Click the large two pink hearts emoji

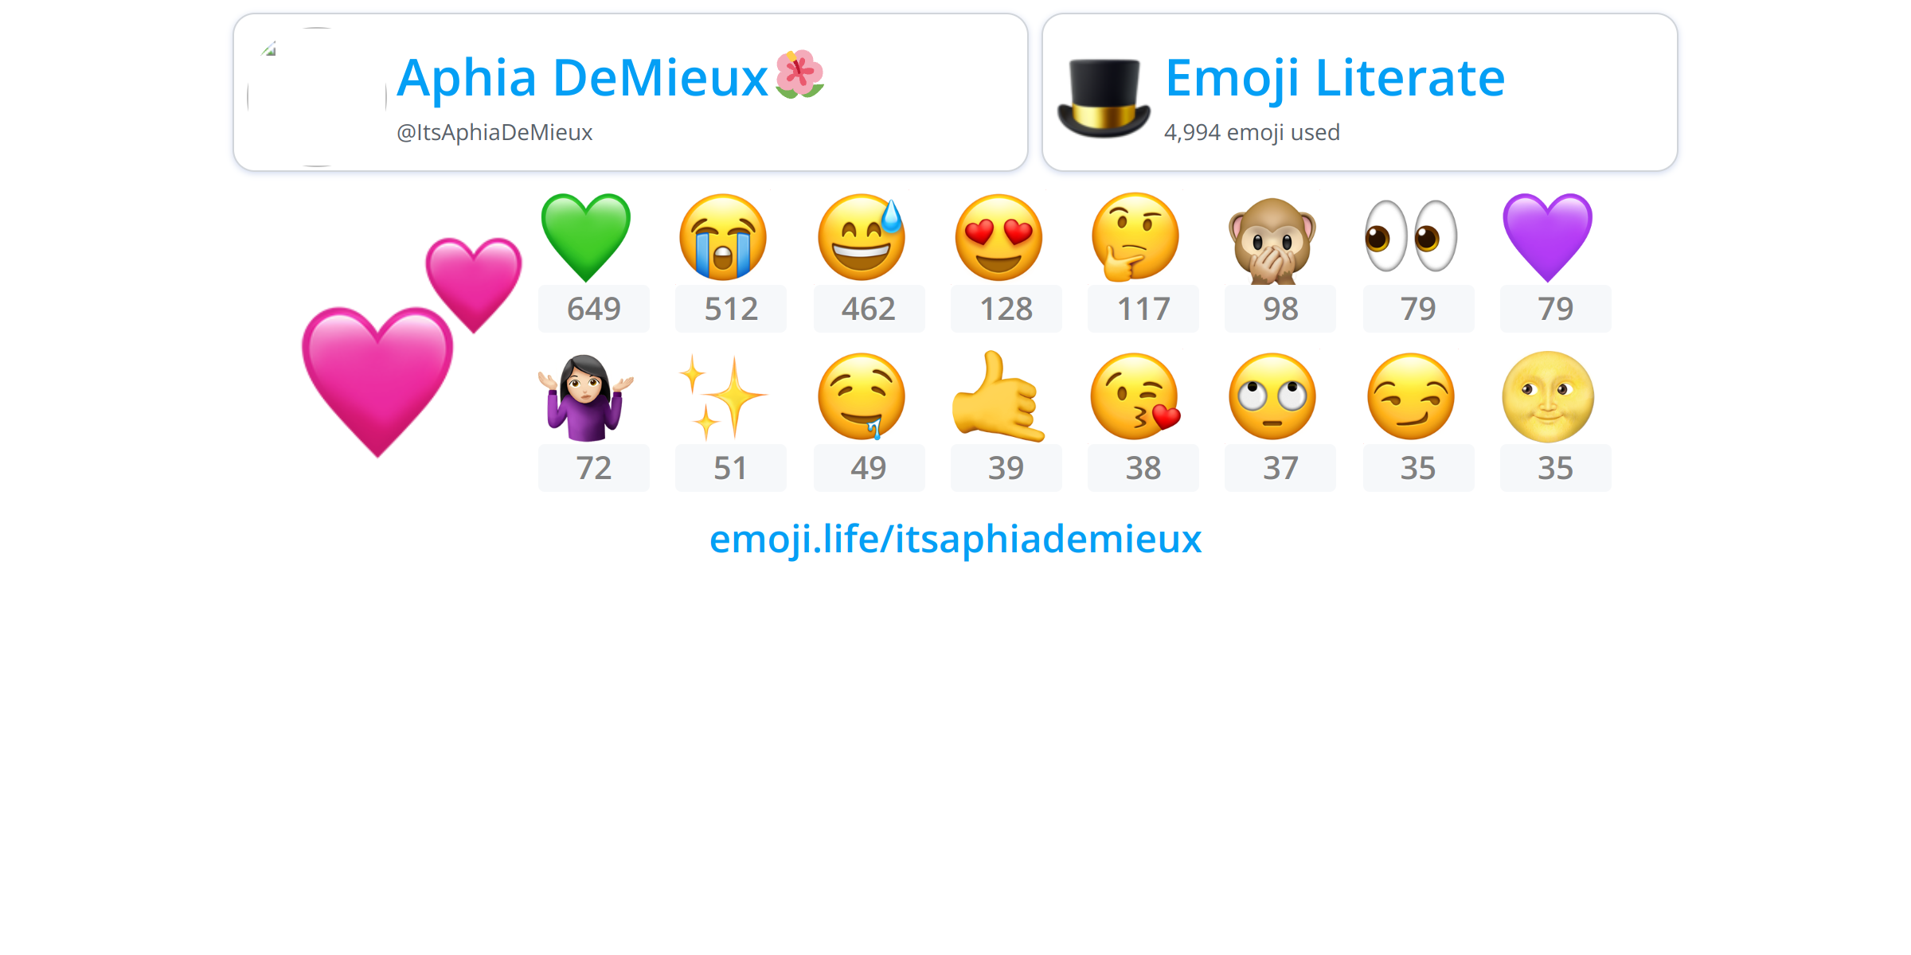pos(412,347)
